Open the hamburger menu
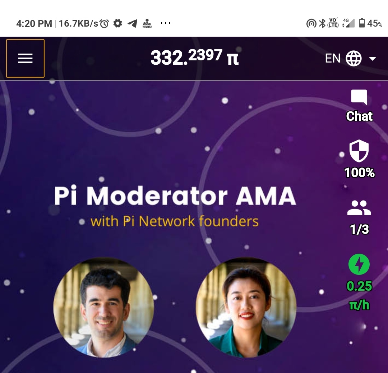The image size is (388, 373). [x=25, y=59]
